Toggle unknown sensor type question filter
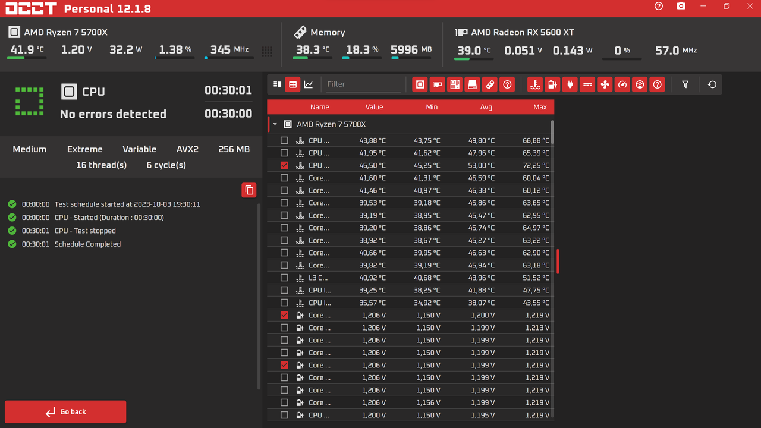Image resolution: width=761 pixels, height=428 pixels. click(657, 84)
